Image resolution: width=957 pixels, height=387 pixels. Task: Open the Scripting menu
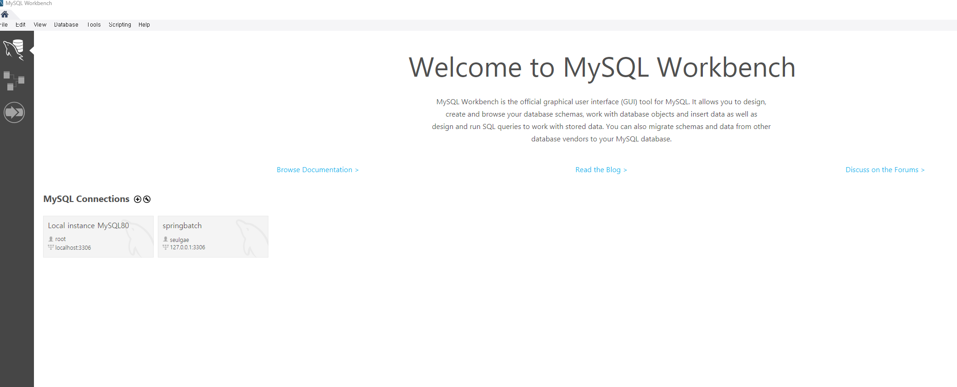click(x=120, y=25)
